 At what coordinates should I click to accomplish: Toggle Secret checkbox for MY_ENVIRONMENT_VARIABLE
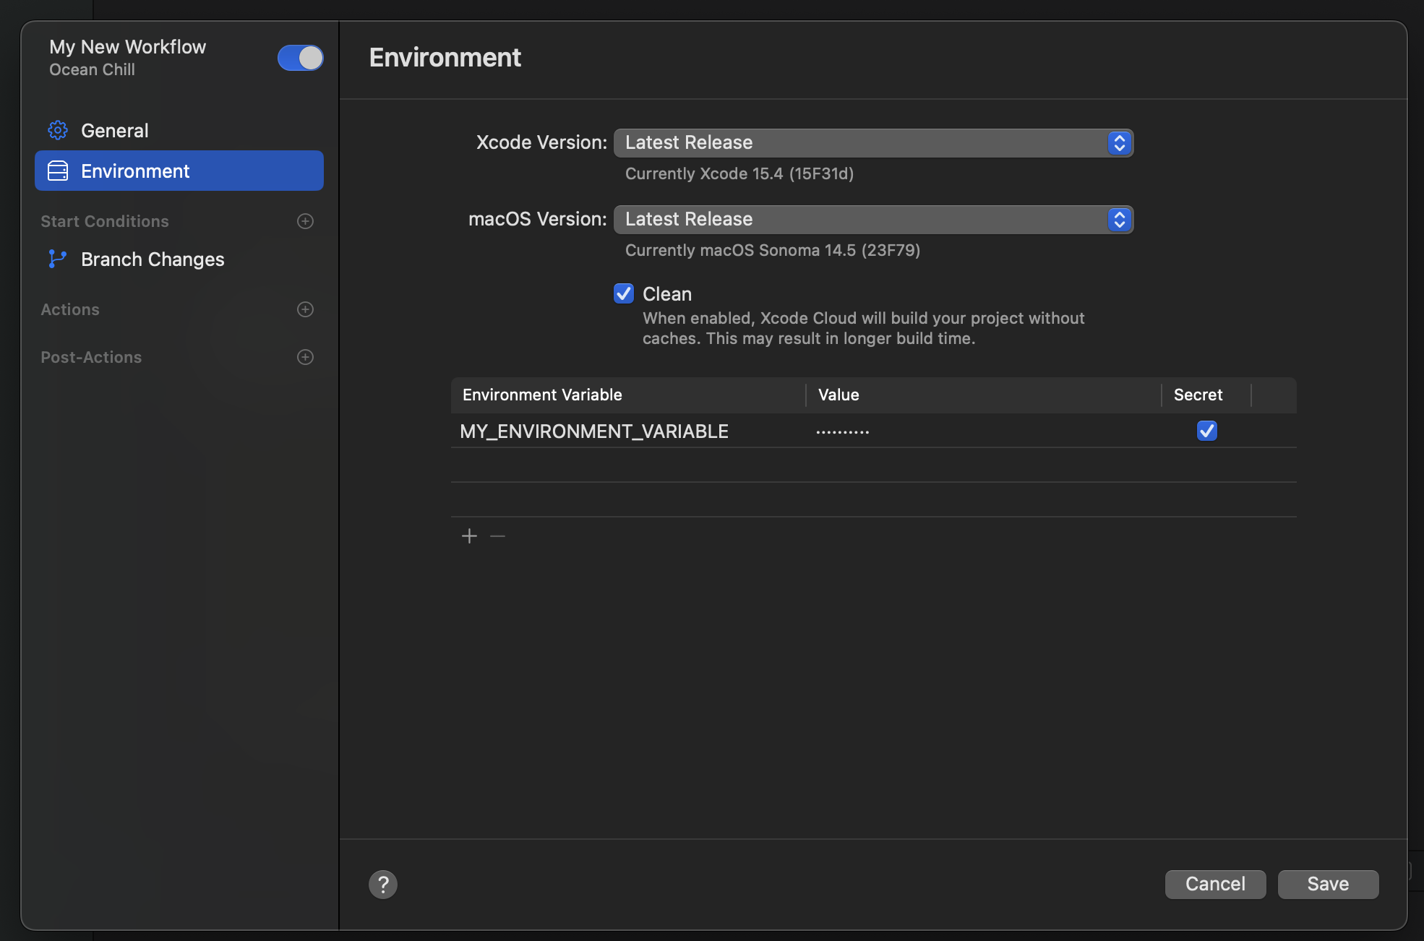click(x=1206, y=431)
